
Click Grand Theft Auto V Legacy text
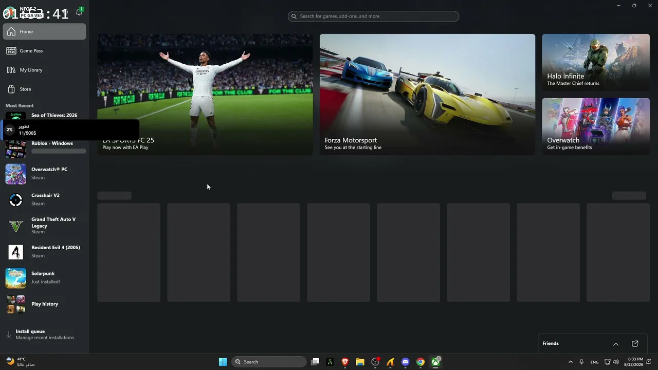click(53, 223)
